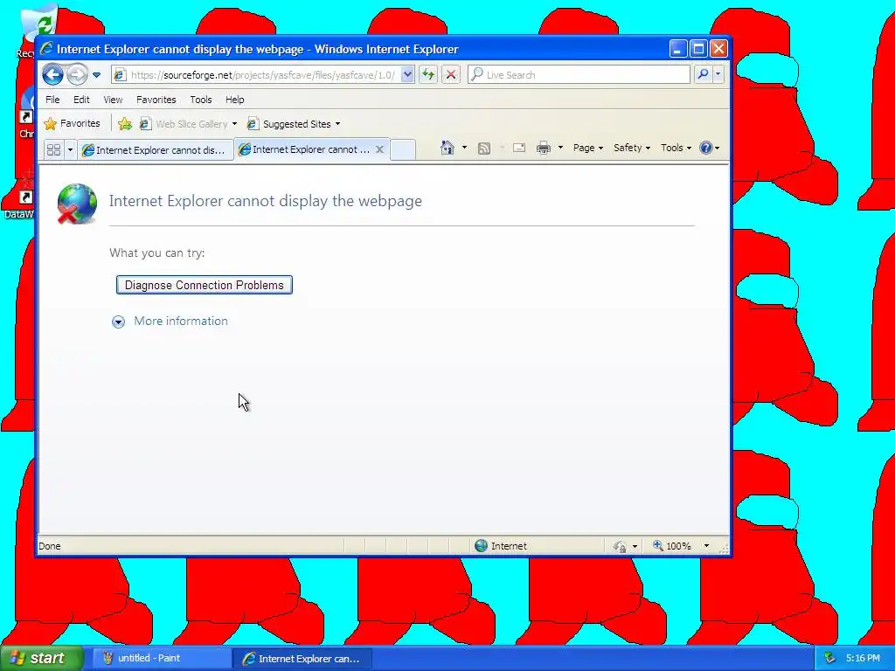Maximize the Internet Explorer window
Screen dimensions: 895x671
pyautogui.click(x=698, y=49)
